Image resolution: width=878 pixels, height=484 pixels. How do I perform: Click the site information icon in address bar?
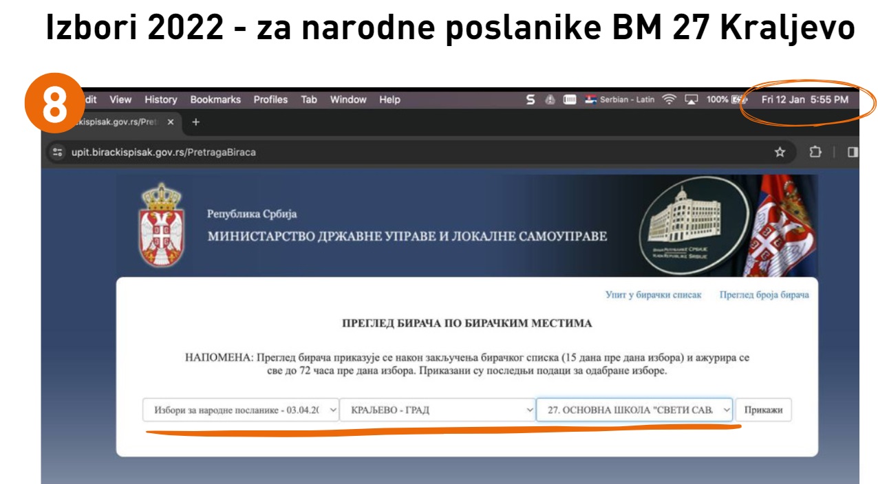click(58, 152)
